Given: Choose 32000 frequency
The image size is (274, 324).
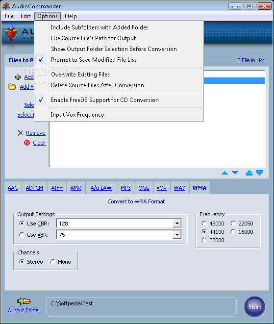Looking at the screenshot, I should pyautogui.click(x=204, y=240).
